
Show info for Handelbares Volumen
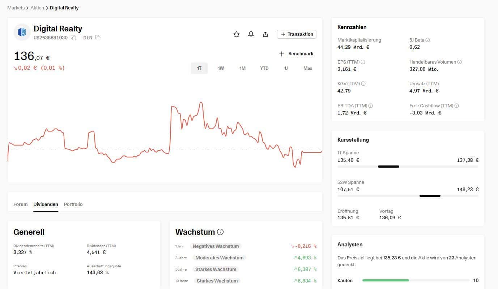pos(460,62)
